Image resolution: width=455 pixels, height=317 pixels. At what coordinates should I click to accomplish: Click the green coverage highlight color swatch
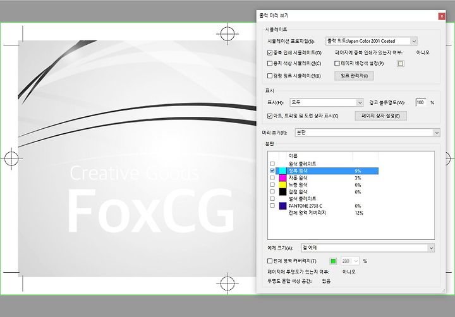click(333, 261)
